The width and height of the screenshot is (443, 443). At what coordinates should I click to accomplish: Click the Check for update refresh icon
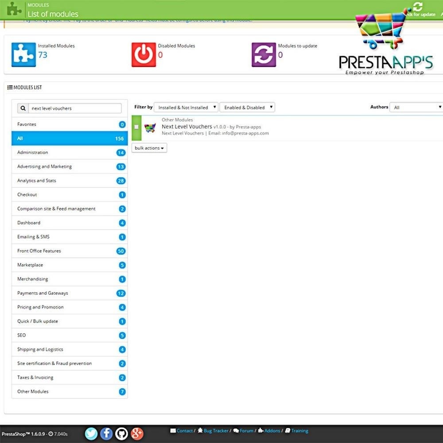(x=418, y=6)
